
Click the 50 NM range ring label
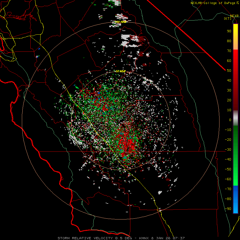(x=121, y=71)
